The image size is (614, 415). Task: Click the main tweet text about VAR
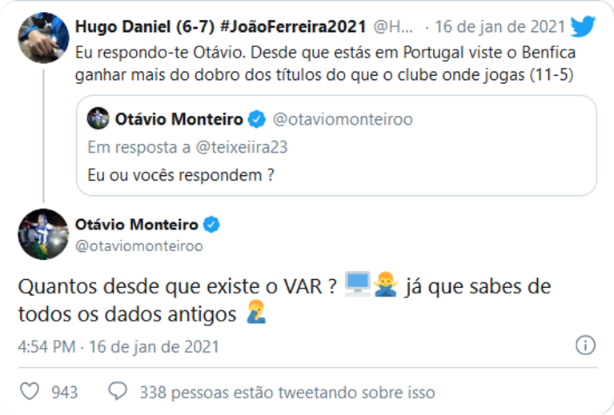tap(176, 286)
